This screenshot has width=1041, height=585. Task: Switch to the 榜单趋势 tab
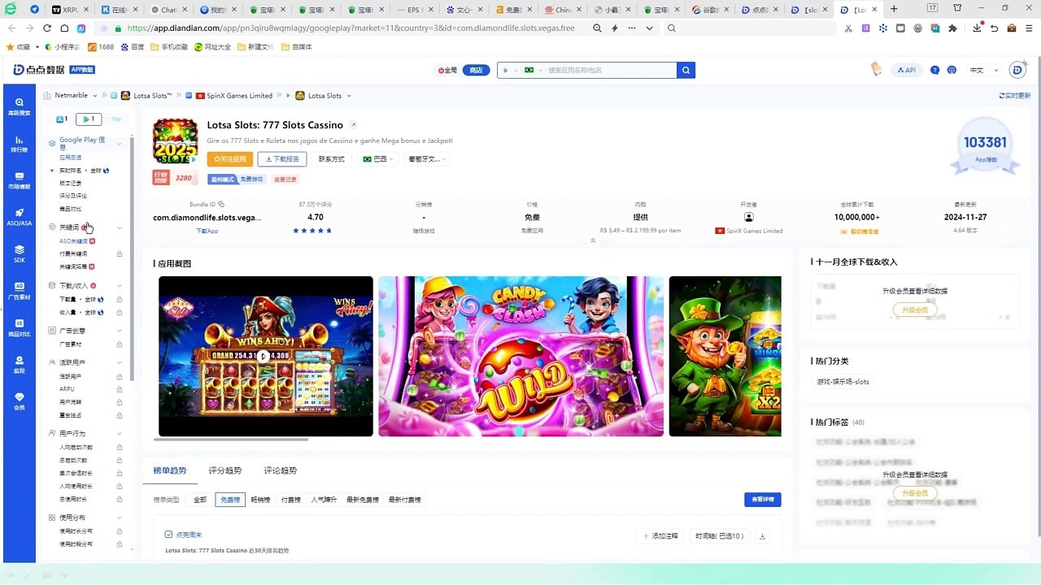click(x=170, y=470)
